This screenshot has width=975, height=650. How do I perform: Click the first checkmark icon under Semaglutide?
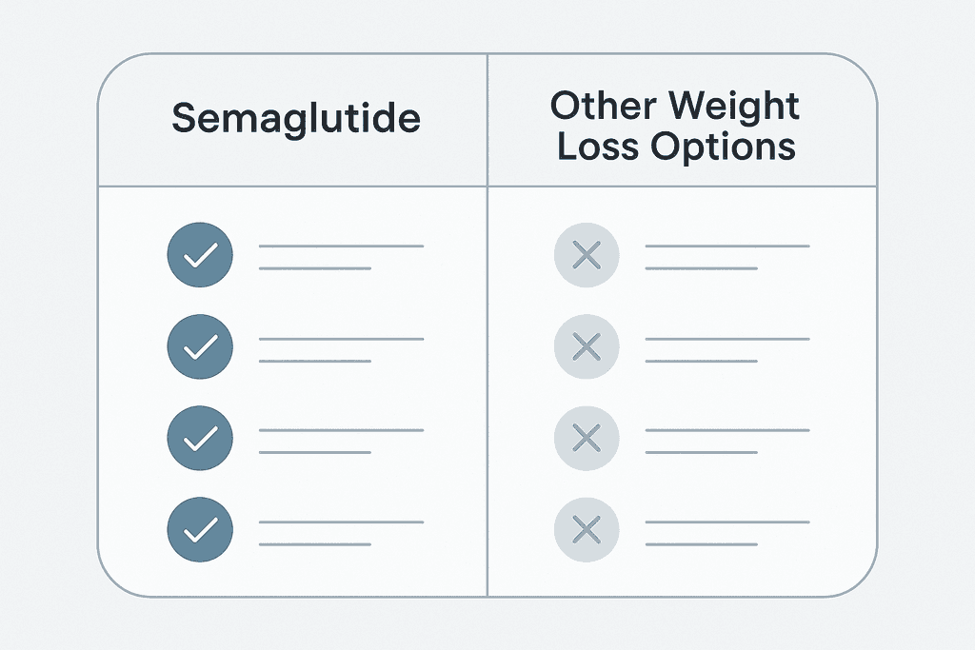[x=200, y=255]
